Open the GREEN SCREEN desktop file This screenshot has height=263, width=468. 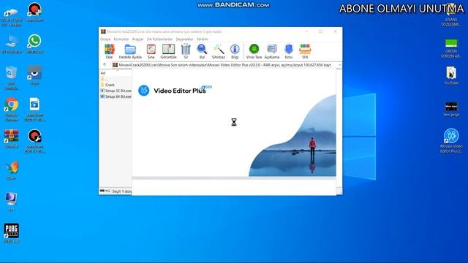click(451, 49)
